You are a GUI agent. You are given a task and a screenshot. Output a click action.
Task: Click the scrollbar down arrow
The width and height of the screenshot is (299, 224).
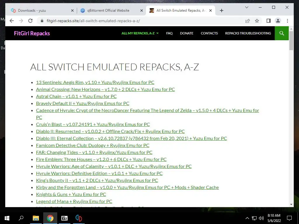pos(291,204)
